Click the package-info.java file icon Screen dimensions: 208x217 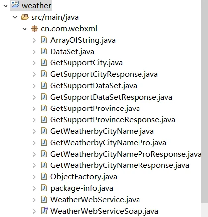click(44, 188)
